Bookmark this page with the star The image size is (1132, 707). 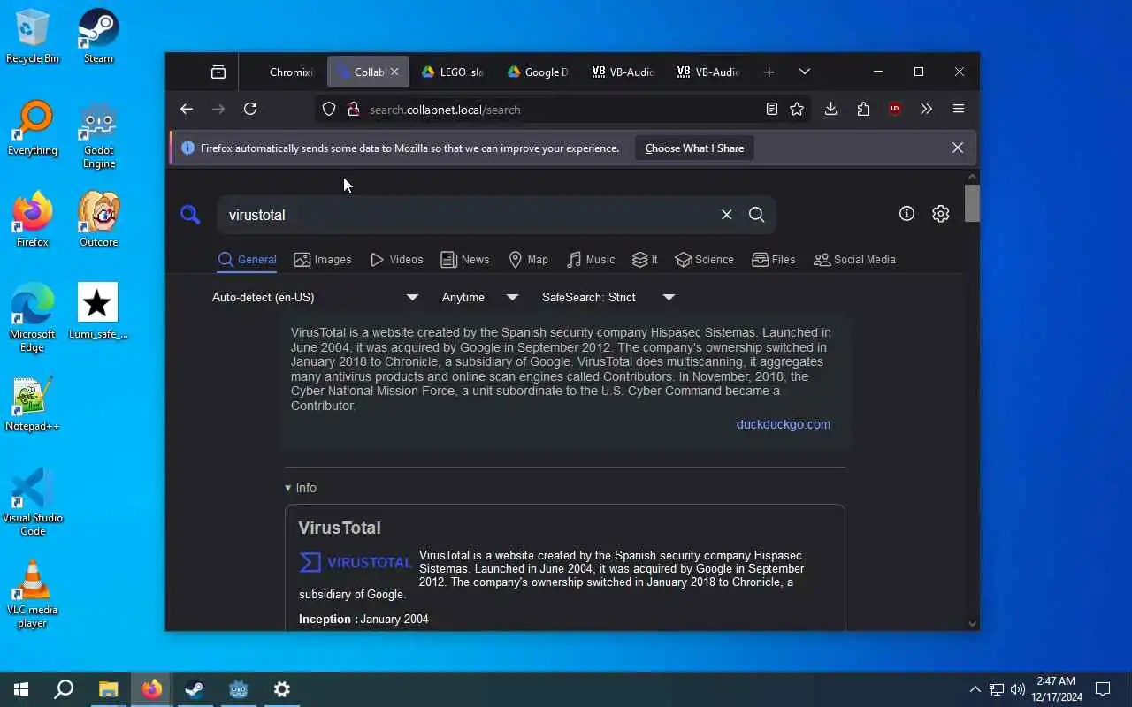coord(797,109)
